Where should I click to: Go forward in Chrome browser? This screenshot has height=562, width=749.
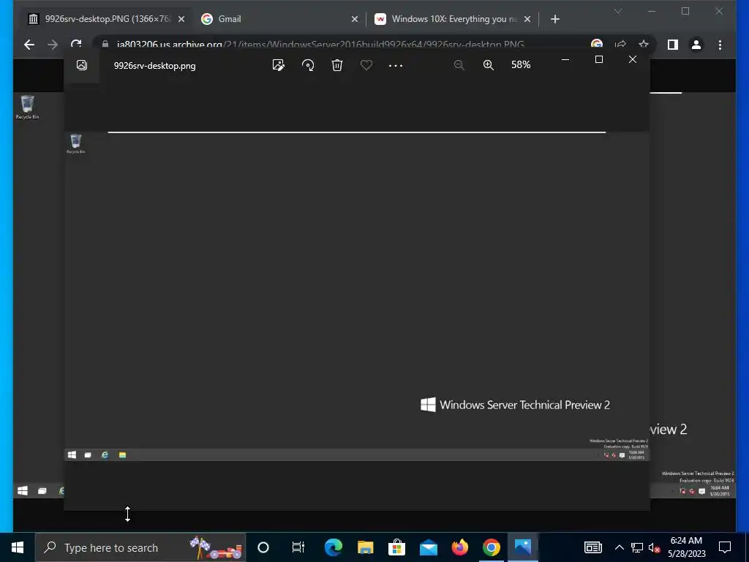(x=53, y=45)
